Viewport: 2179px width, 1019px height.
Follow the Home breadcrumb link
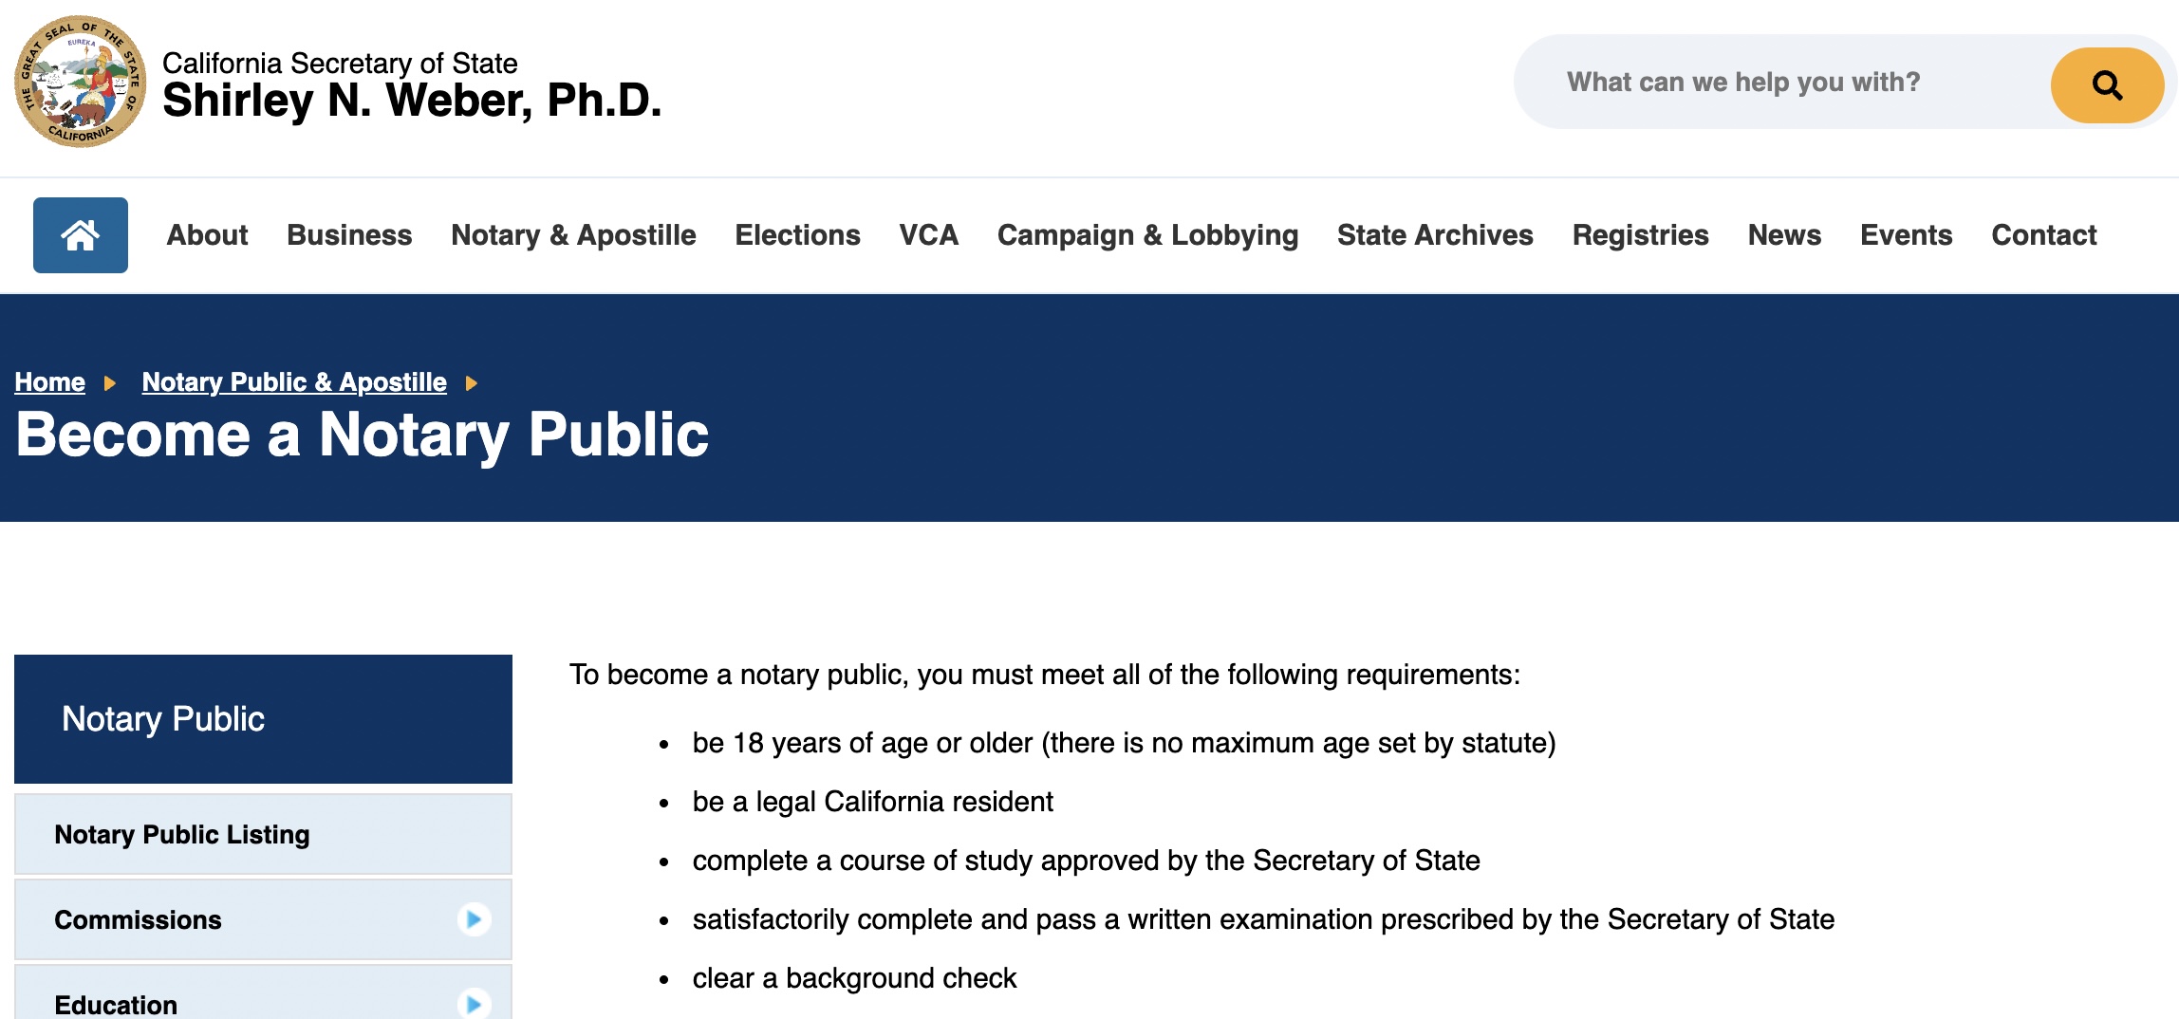point(50,382)
